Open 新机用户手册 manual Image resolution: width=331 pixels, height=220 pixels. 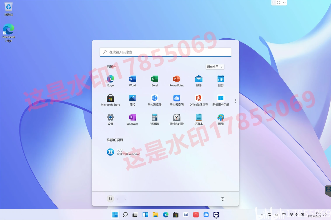pos(220,100)
